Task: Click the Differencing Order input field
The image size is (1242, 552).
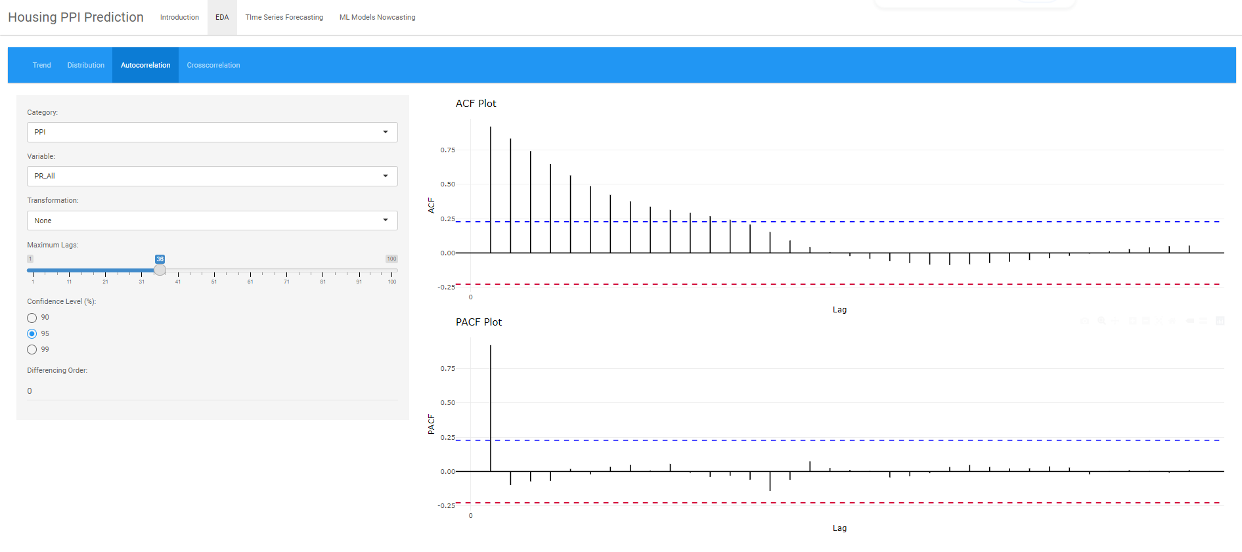Action: point(212,391)
